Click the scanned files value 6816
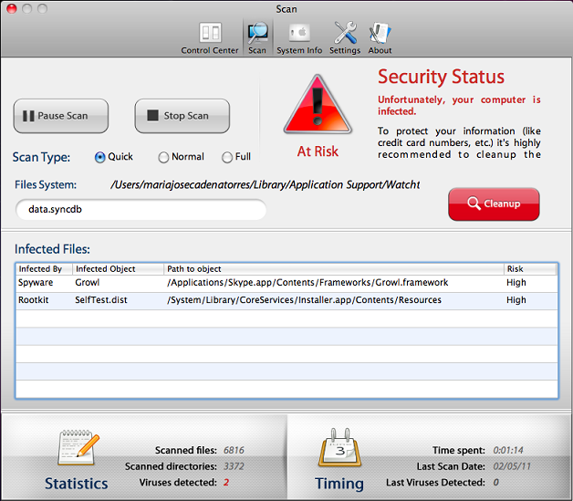The height and width of the screenshot is (501, 573). point(234,450)
